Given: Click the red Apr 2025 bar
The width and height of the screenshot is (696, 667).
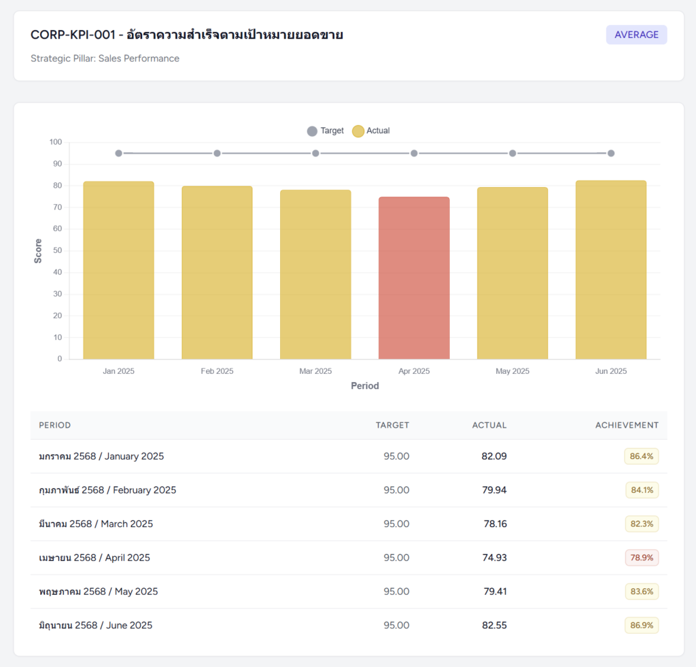Looking at the screenshot, I should [414, 278].
